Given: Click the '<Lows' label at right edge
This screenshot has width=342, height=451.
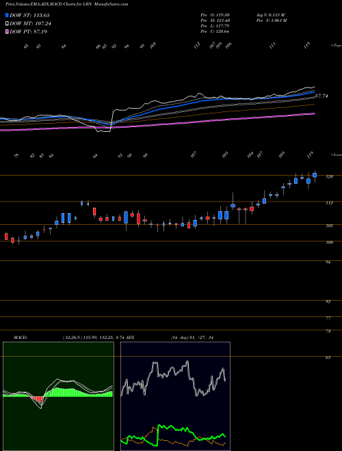Looking at the screenshot, I should coord(336,154).
